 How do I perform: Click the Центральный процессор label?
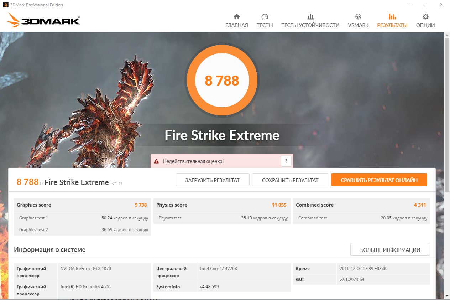(x=175, y=272)
